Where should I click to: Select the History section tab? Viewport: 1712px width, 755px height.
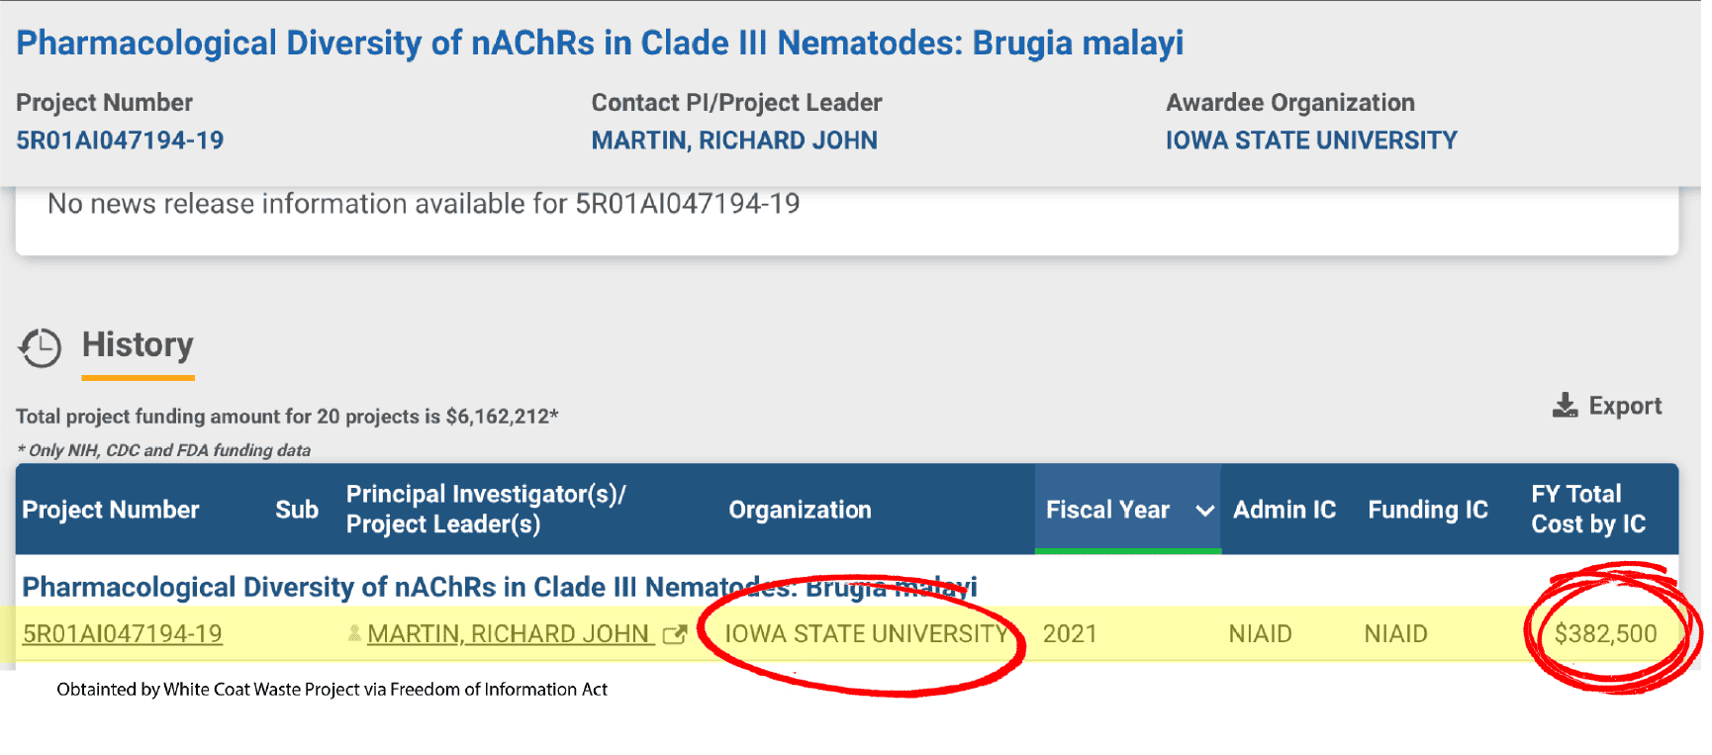point(138,345)
